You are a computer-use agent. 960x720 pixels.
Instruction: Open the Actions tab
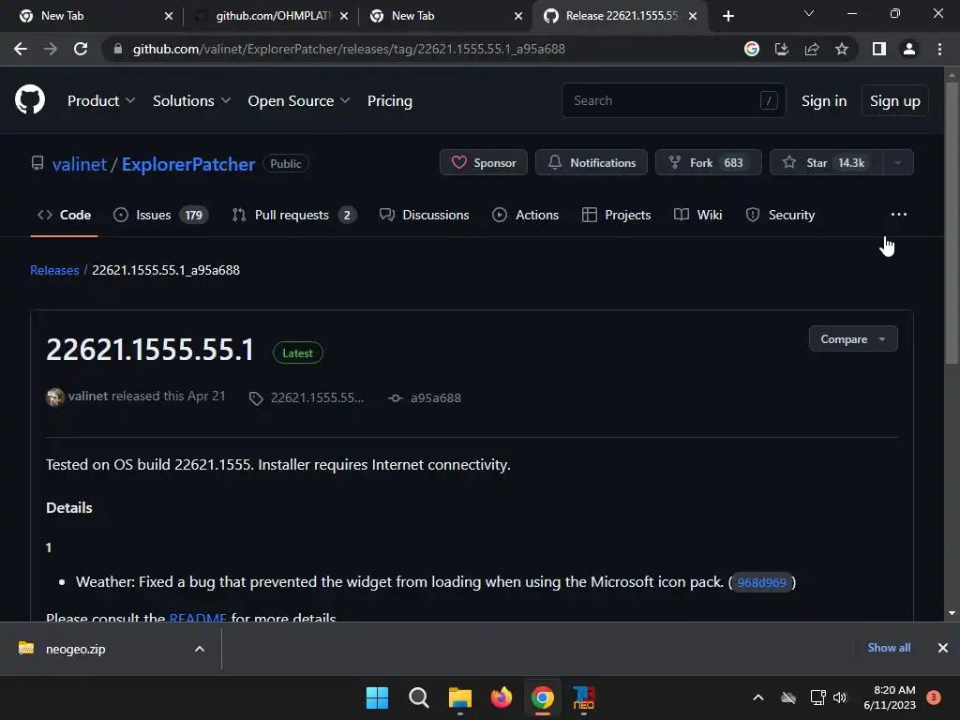coord(525,215)
